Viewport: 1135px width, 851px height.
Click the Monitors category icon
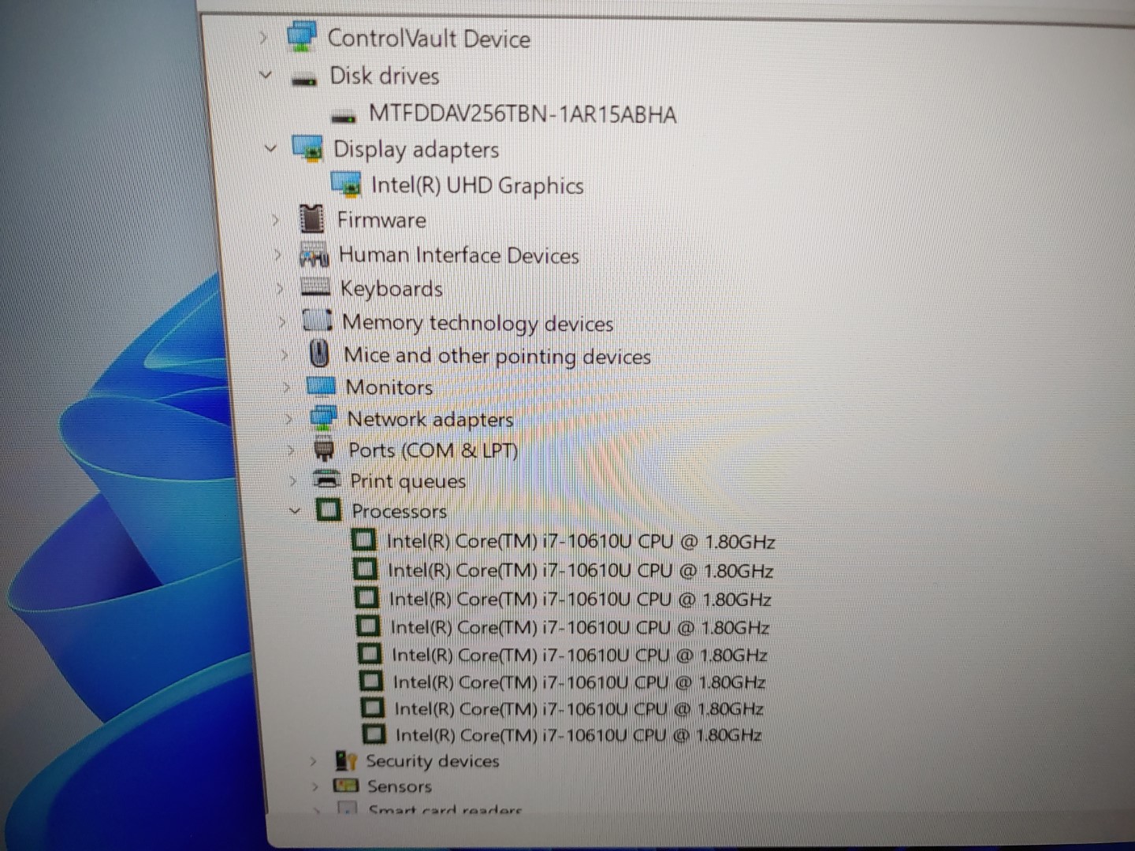(x=321, y=386)
